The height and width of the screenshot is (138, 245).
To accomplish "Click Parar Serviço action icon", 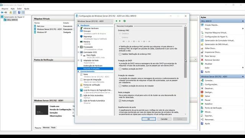I will [x=202, y=56].
